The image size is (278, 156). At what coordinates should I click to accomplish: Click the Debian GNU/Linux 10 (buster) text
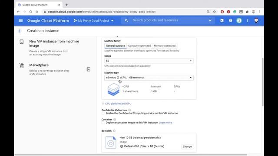(x=144, y=146)
